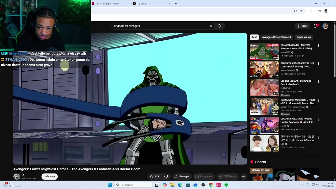Click the YouTube search magnifier button
This screenshot has height=189, width=336.
219,26
